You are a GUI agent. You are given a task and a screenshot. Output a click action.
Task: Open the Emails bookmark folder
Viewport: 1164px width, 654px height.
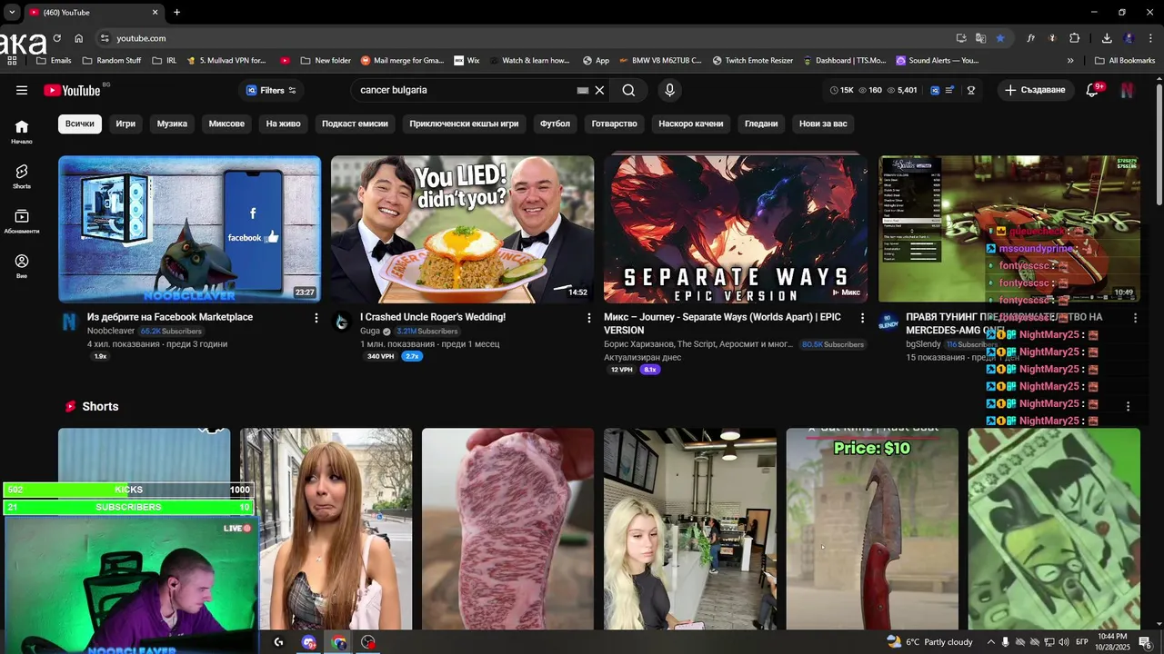pos(54,61)
